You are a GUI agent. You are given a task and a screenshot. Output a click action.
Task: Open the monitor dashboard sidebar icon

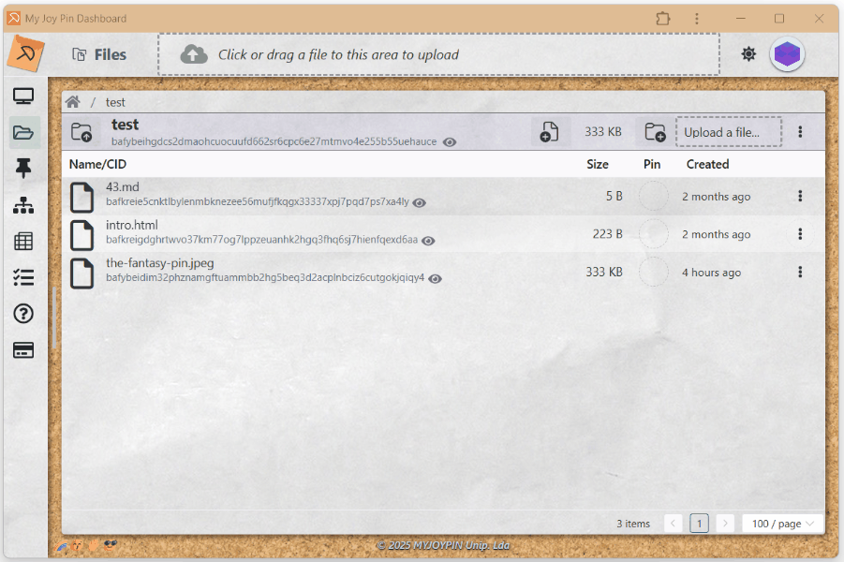(x=23, y=96)
